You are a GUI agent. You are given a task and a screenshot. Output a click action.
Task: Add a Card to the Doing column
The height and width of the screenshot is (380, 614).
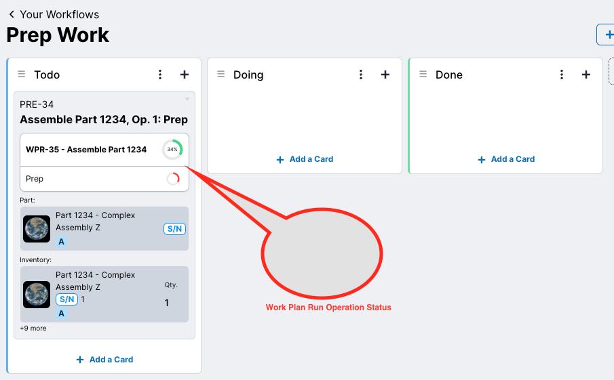click(305, 159)
